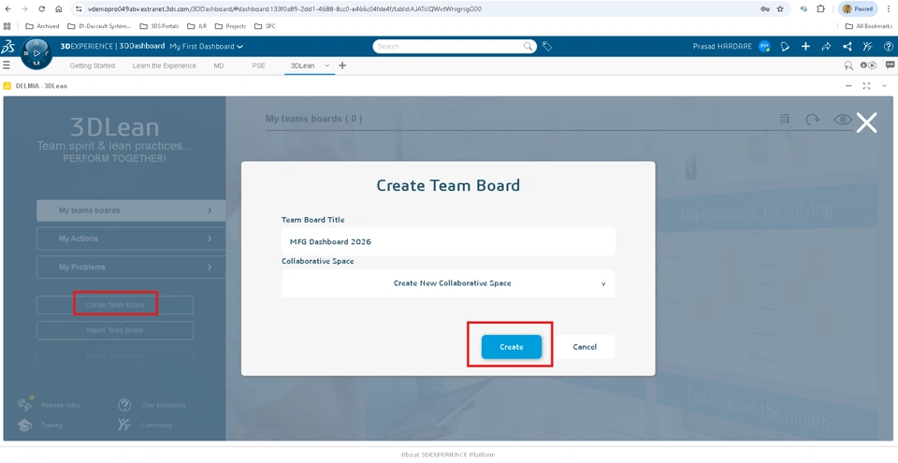Click the plus add icon in the top bar
The height and width of the screenshot is (463, 898).
coord(805,47)
